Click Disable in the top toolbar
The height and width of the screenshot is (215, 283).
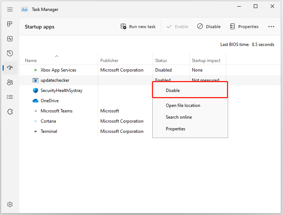click(209, 27)
